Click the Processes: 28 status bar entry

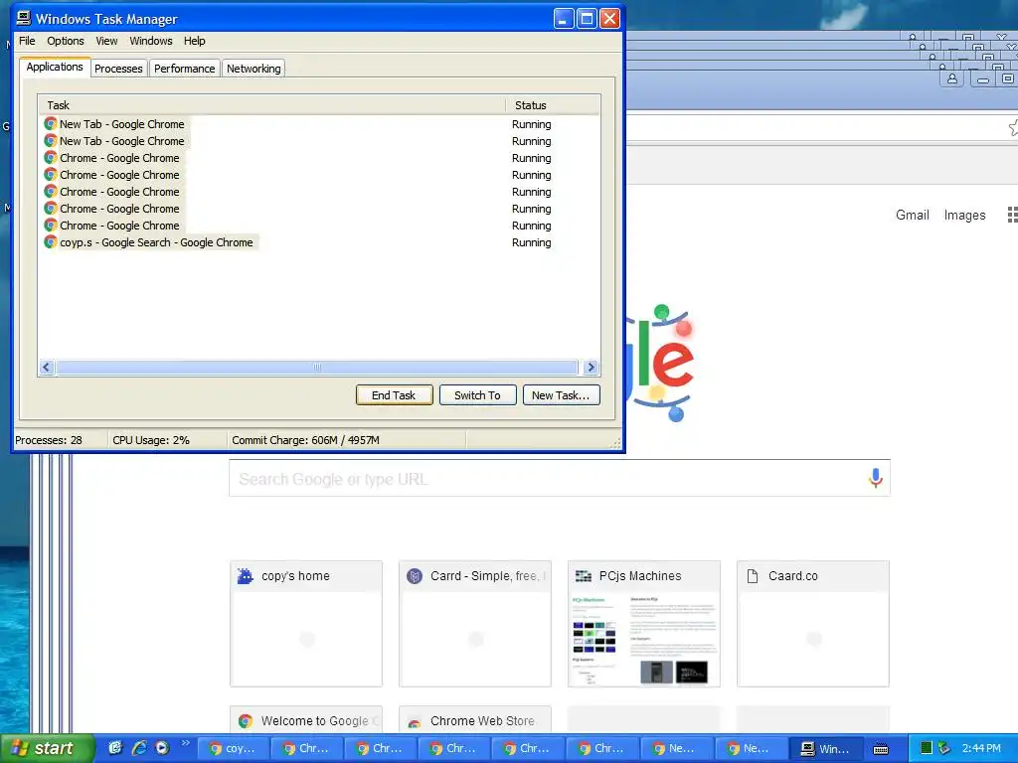[49, 440]
